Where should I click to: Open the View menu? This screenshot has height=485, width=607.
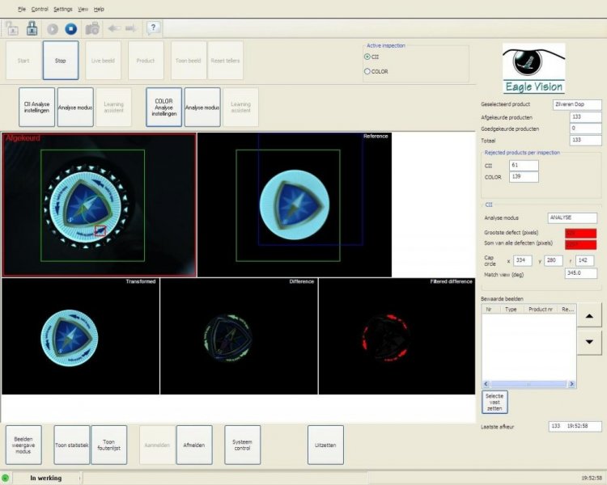[x=83, y=9]
